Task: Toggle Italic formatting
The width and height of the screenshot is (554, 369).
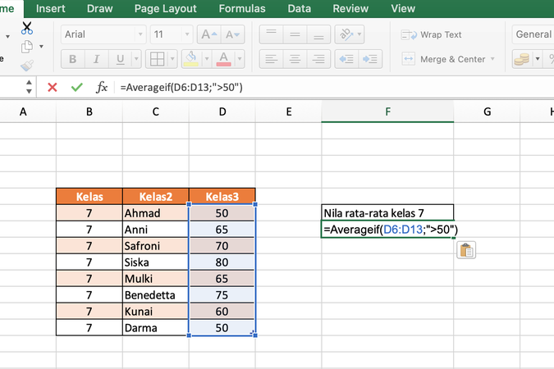Action: [97, 59]
